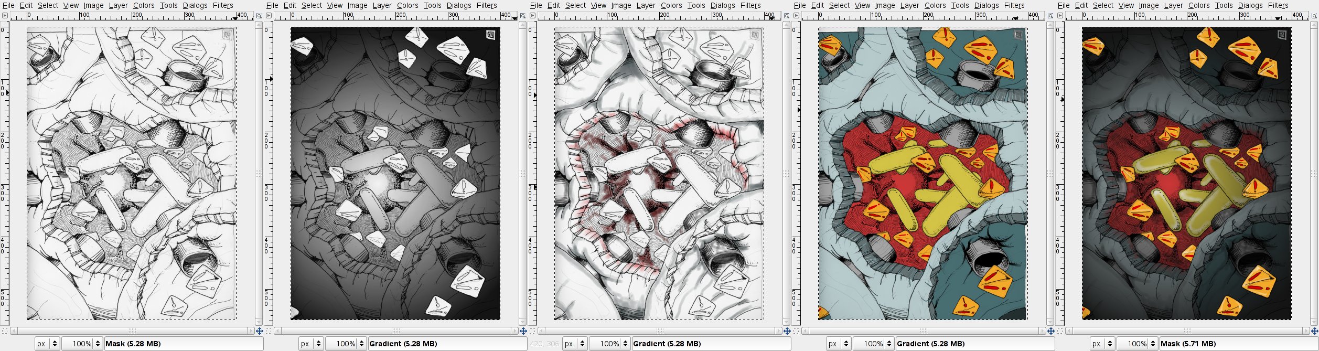Click the image menu arrow in the rightmost window
The image size is (1319, 351).
tap(1060, 16)
